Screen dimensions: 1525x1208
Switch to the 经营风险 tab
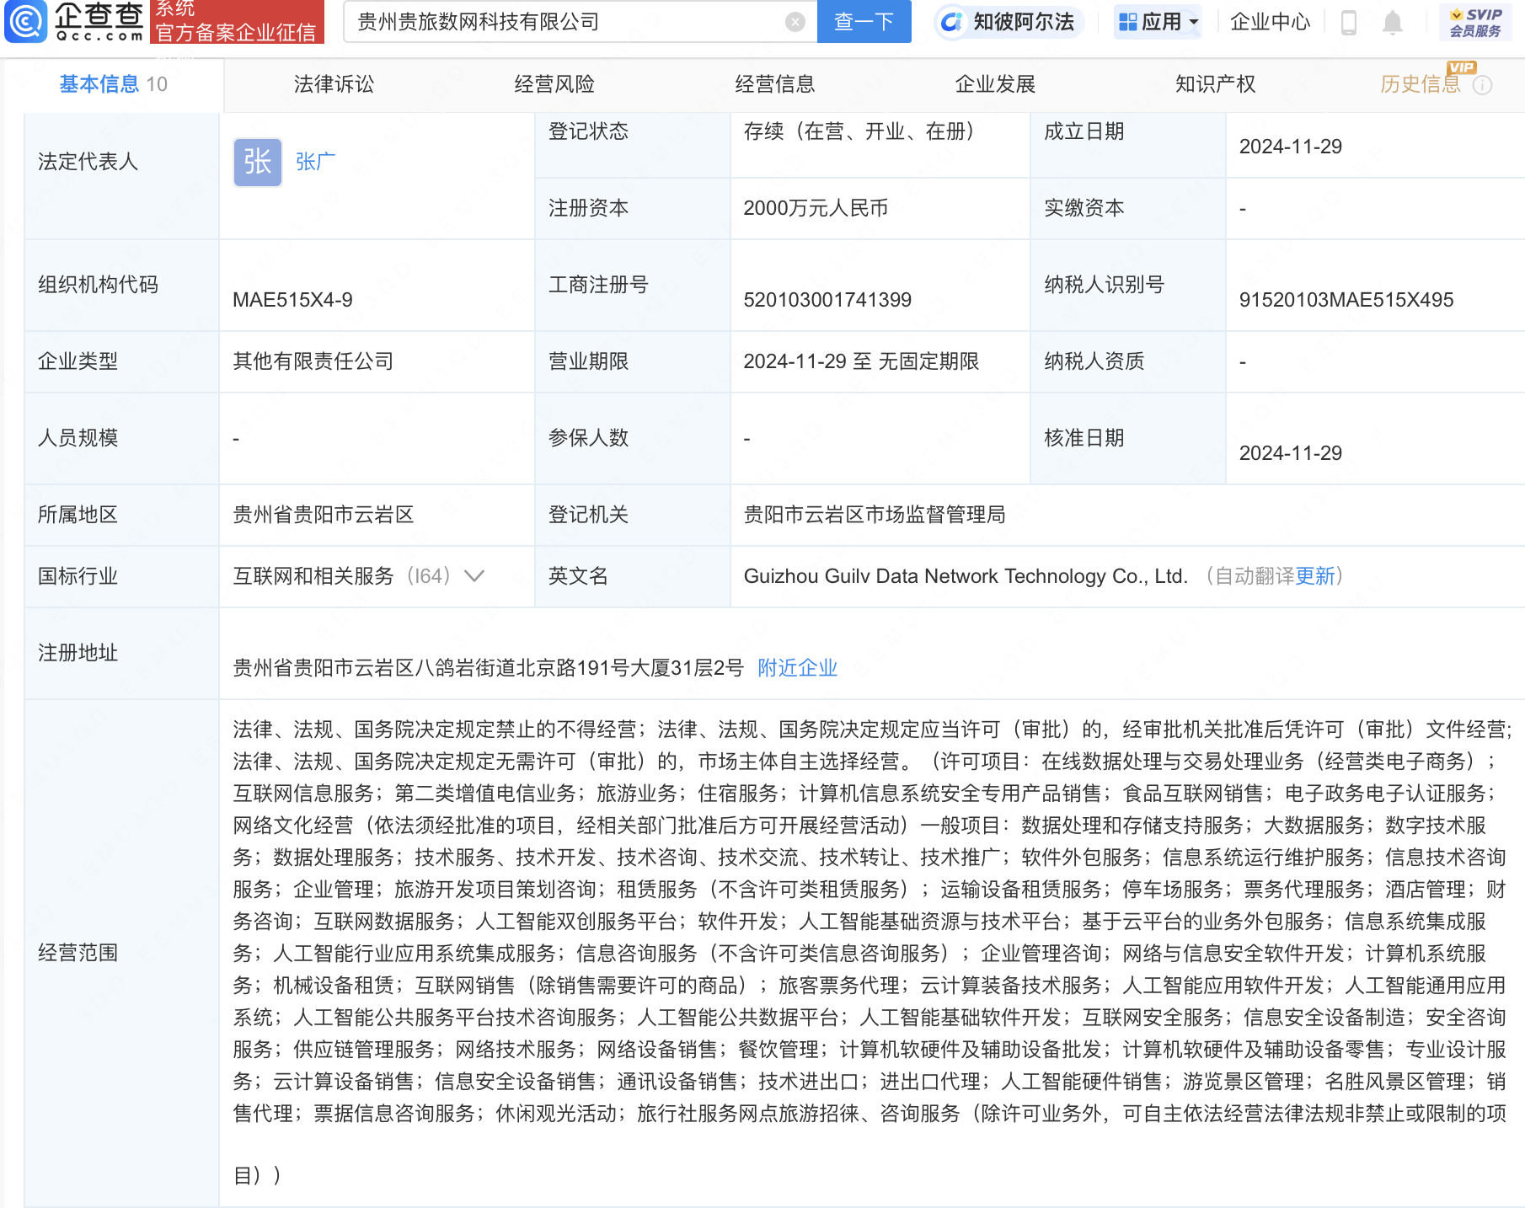point(554,84)
